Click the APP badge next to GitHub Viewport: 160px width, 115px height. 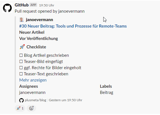click(33, 5)
